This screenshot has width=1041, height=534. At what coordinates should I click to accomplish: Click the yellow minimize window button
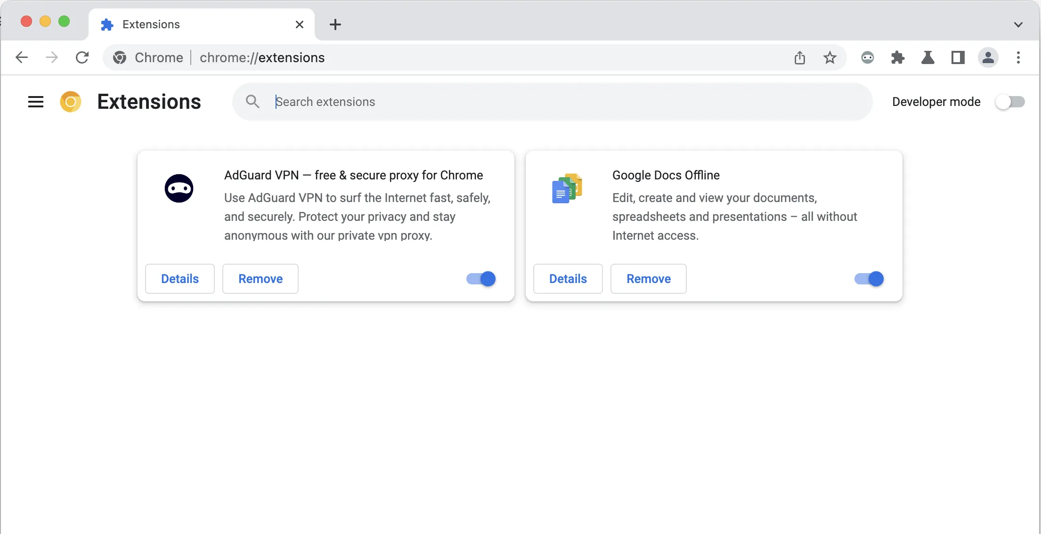coord(45,21)
